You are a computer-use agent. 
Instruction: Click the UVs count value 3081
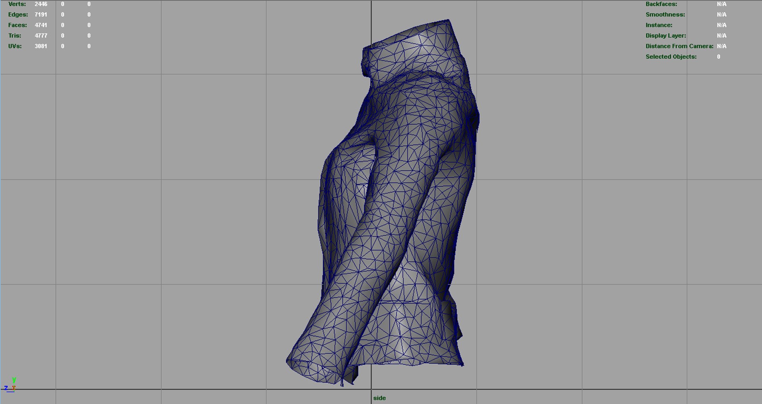tap(41, 46)
